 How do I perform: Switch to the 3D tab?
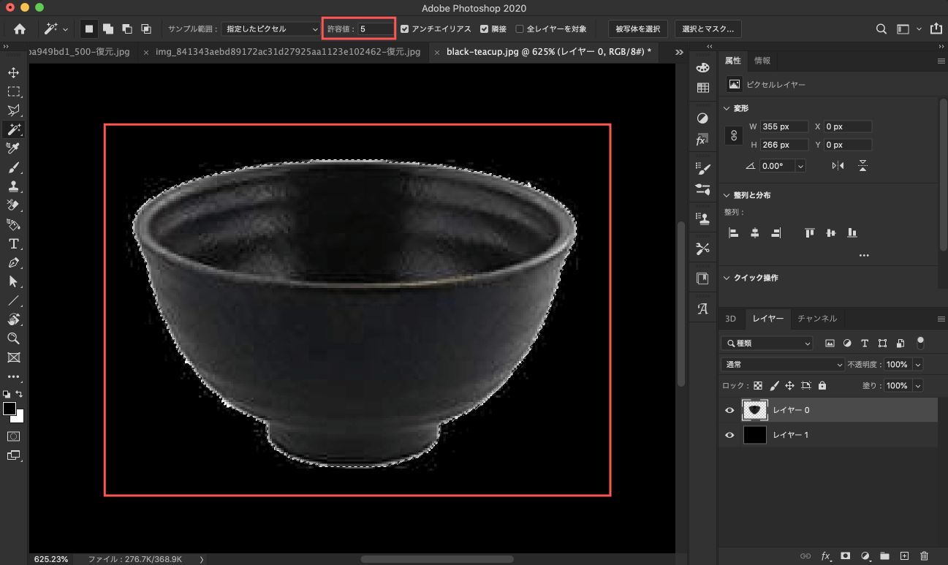click(x=731, y=318)
